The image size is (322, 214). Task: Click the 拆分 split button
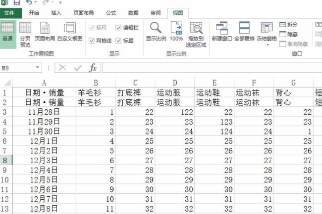point(289,25)
